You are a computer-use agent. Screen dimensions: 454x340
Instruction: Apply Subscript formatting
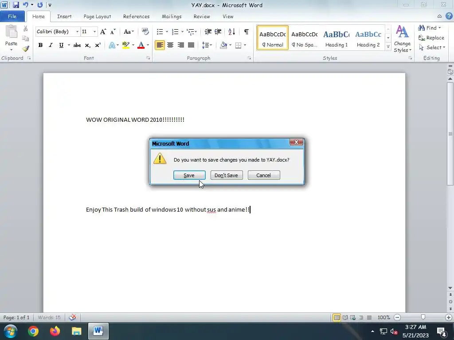click(87, 45)
